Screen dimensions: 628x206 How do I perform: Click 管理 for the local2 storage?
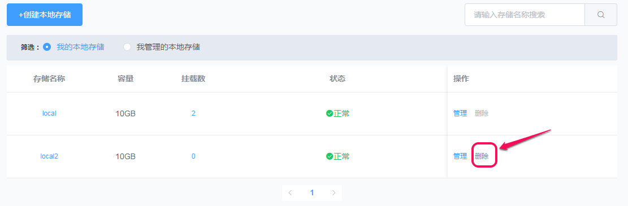click(x=460, y=156)
